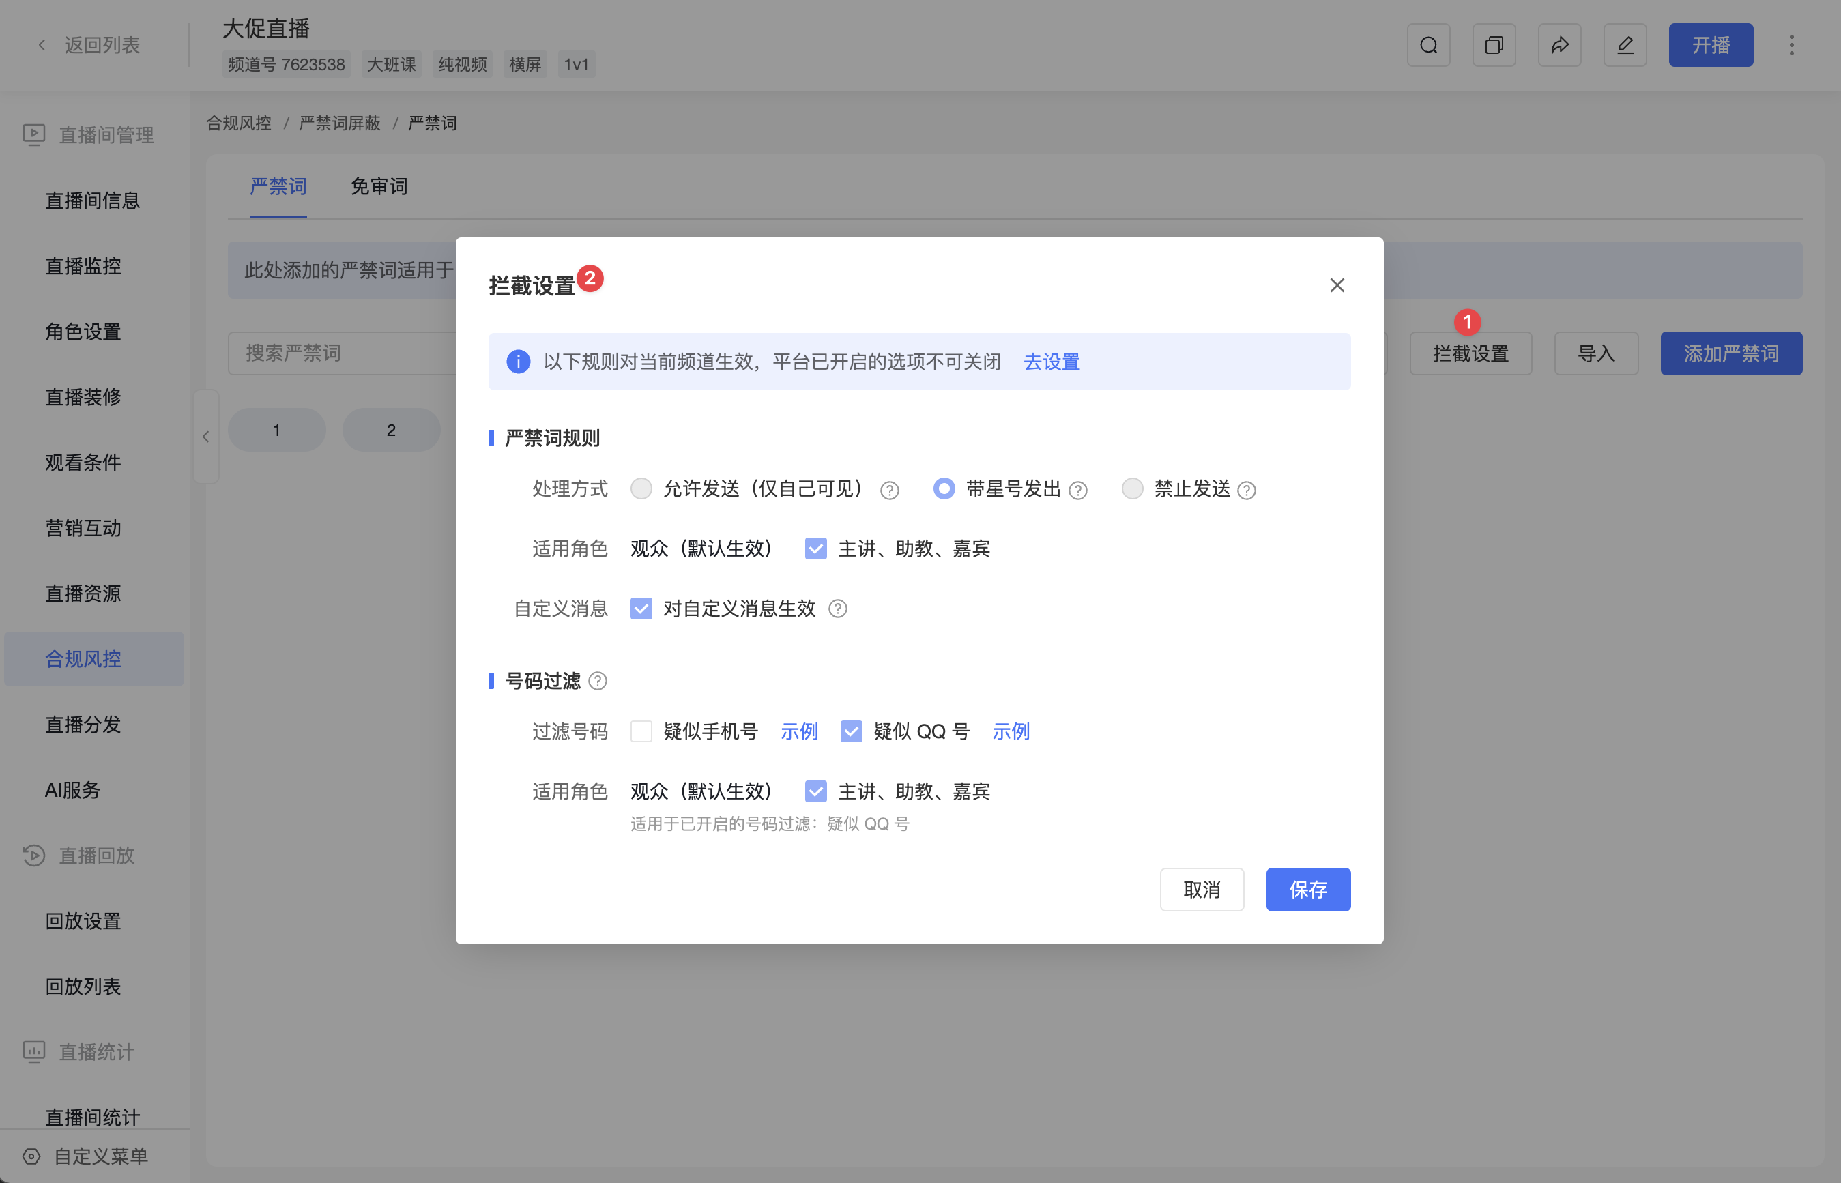Viewport: 1841px width, 1183px height.
Task: Click 导入 button
Action: 1596,353
